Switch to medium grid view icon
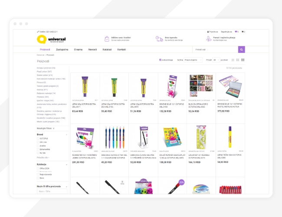 pos(238,60)
